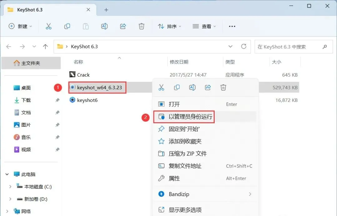The image size is (337, 216).
Task: Choose 复制文件地址 menu entry
Action: 205,166
